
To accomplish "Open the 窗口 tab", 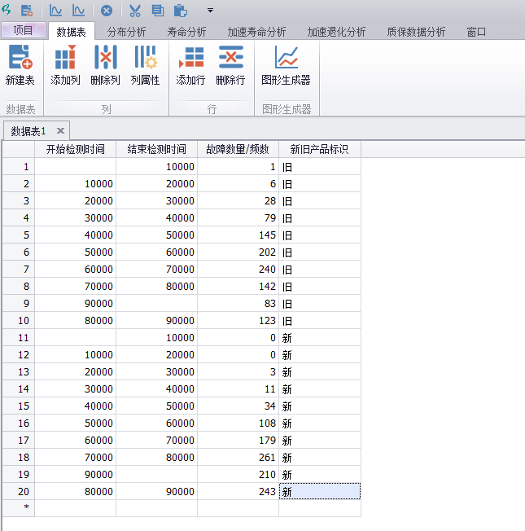I will point(476,32).
